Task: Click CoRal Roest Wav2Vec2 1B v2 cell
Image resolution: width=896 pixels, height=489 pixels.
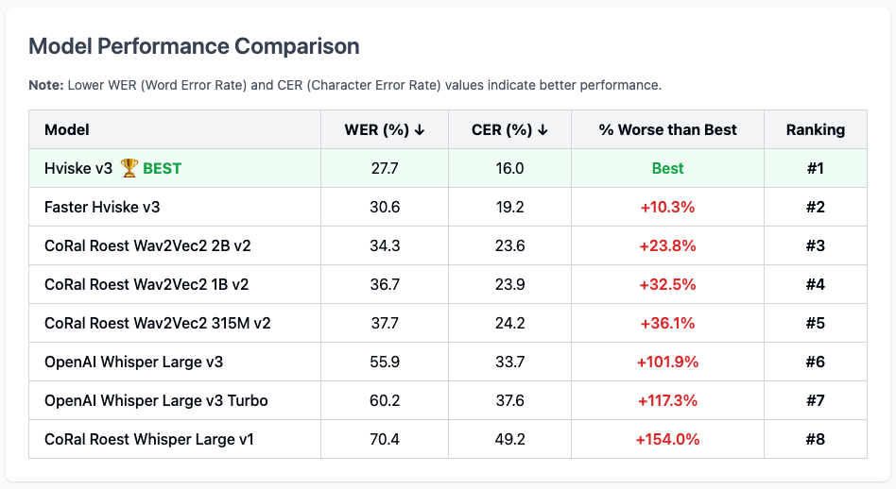Action: [x=146, y=284]
